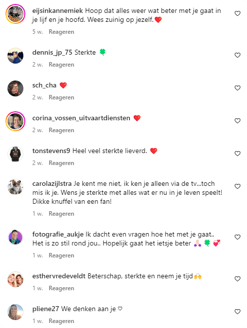Like pliene27's comment heart icon
Image resolution: width=247 pixels, height=328 pixels.
tap(238, 312)
